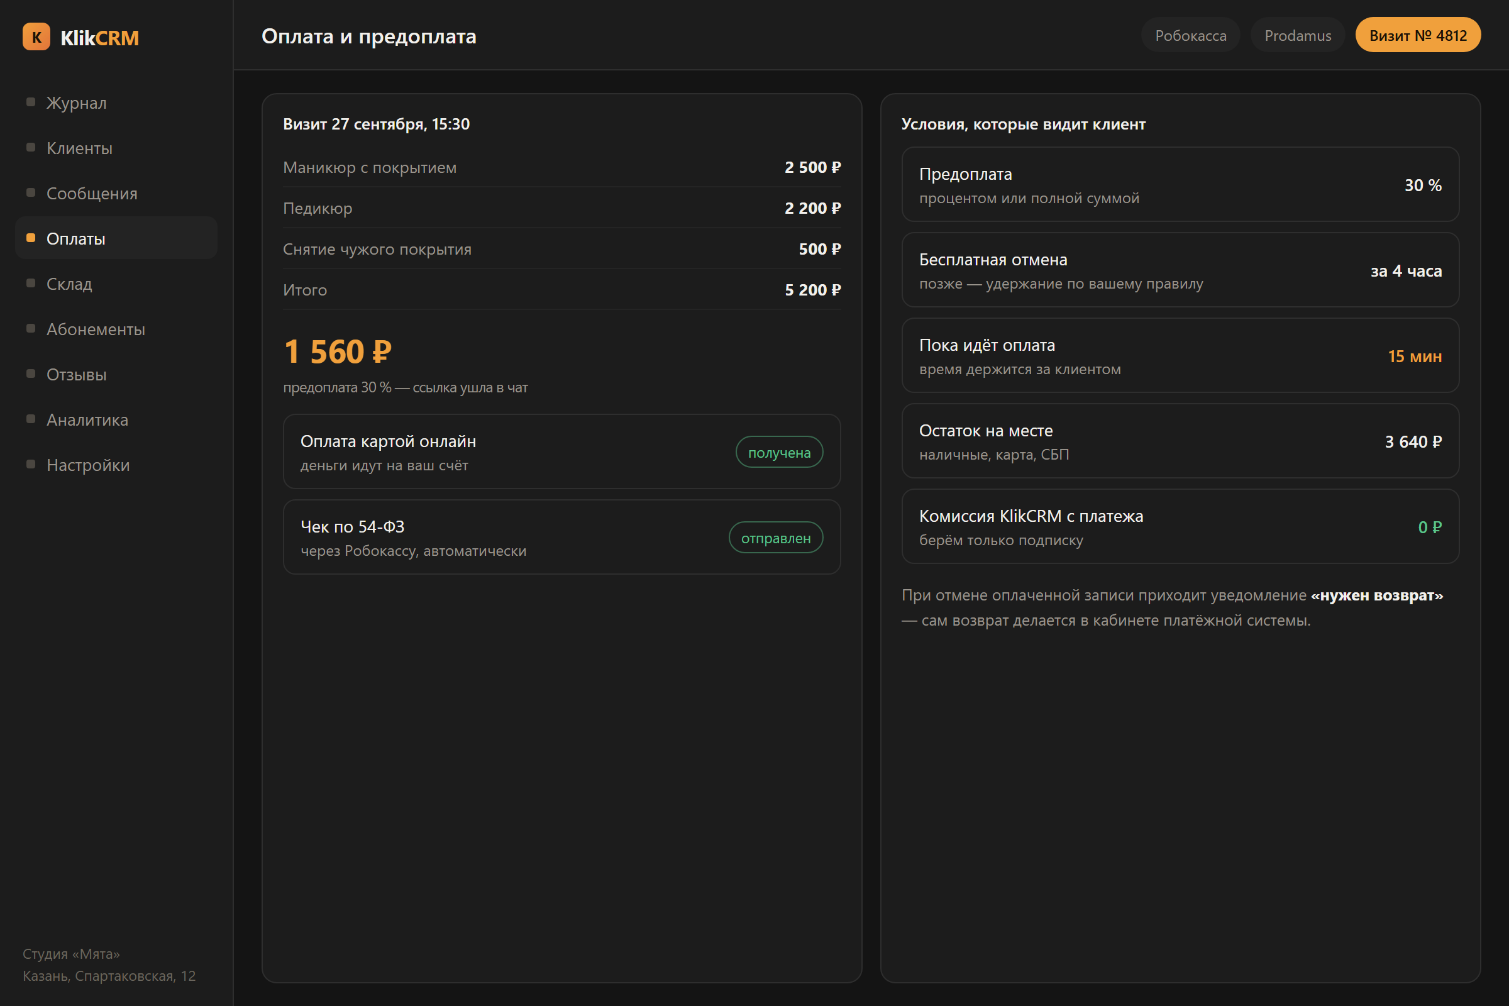Go to Клиенты in the sidebar
1509x1006 pixels.
(x=116, y=148)
